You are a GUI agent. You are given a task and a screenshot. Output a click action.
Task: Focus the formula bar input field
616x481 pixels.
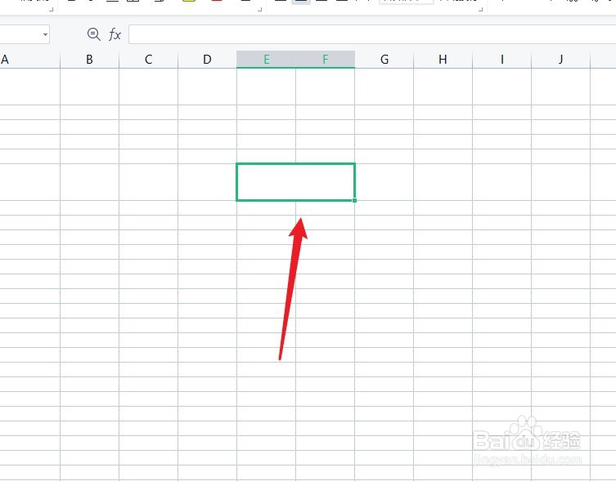click(x=372, y=34)
